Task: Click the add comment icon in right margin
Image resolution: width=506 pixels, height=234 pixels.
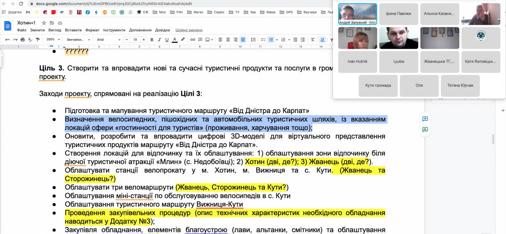Action: pos(425,119)
